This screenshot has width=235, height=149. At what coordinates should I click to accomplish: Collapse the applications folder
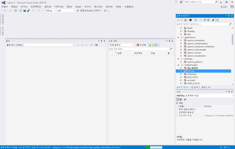[x=178, y=37]
